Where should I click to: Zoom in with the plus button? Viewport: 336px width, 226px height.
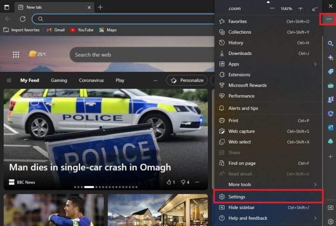301,8
